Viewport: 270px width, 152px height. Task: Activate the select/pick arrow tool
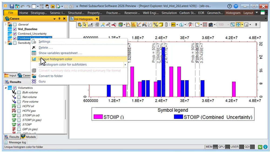[85, 25]
